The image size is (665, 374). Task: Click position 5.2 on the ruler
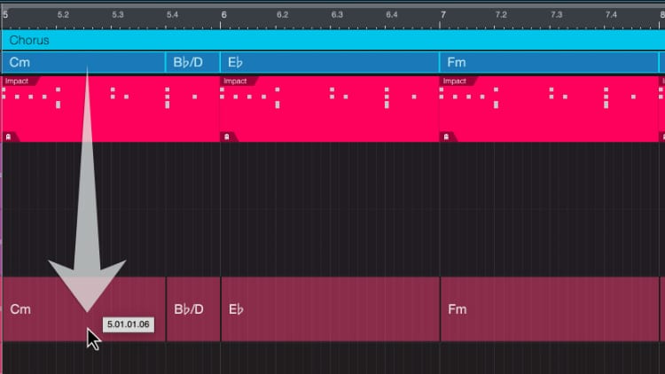pos(63,15)
